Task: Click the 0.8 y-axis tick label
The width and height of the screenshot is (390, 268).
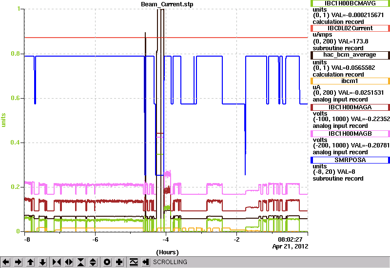Action: 16,54
